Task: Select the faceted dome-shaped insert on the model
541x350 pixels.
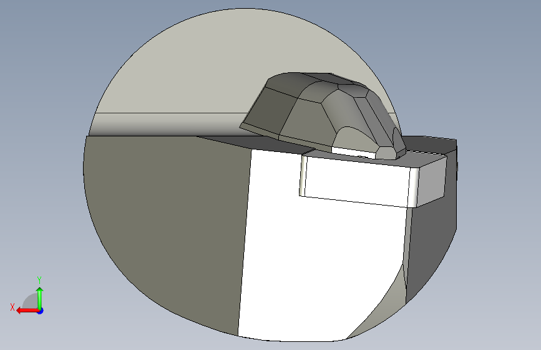Action: pyautogui.click(x=323, y=115)
